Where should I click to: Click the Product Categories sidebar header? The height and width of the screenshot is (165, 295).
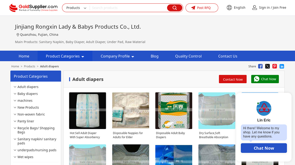36,76
